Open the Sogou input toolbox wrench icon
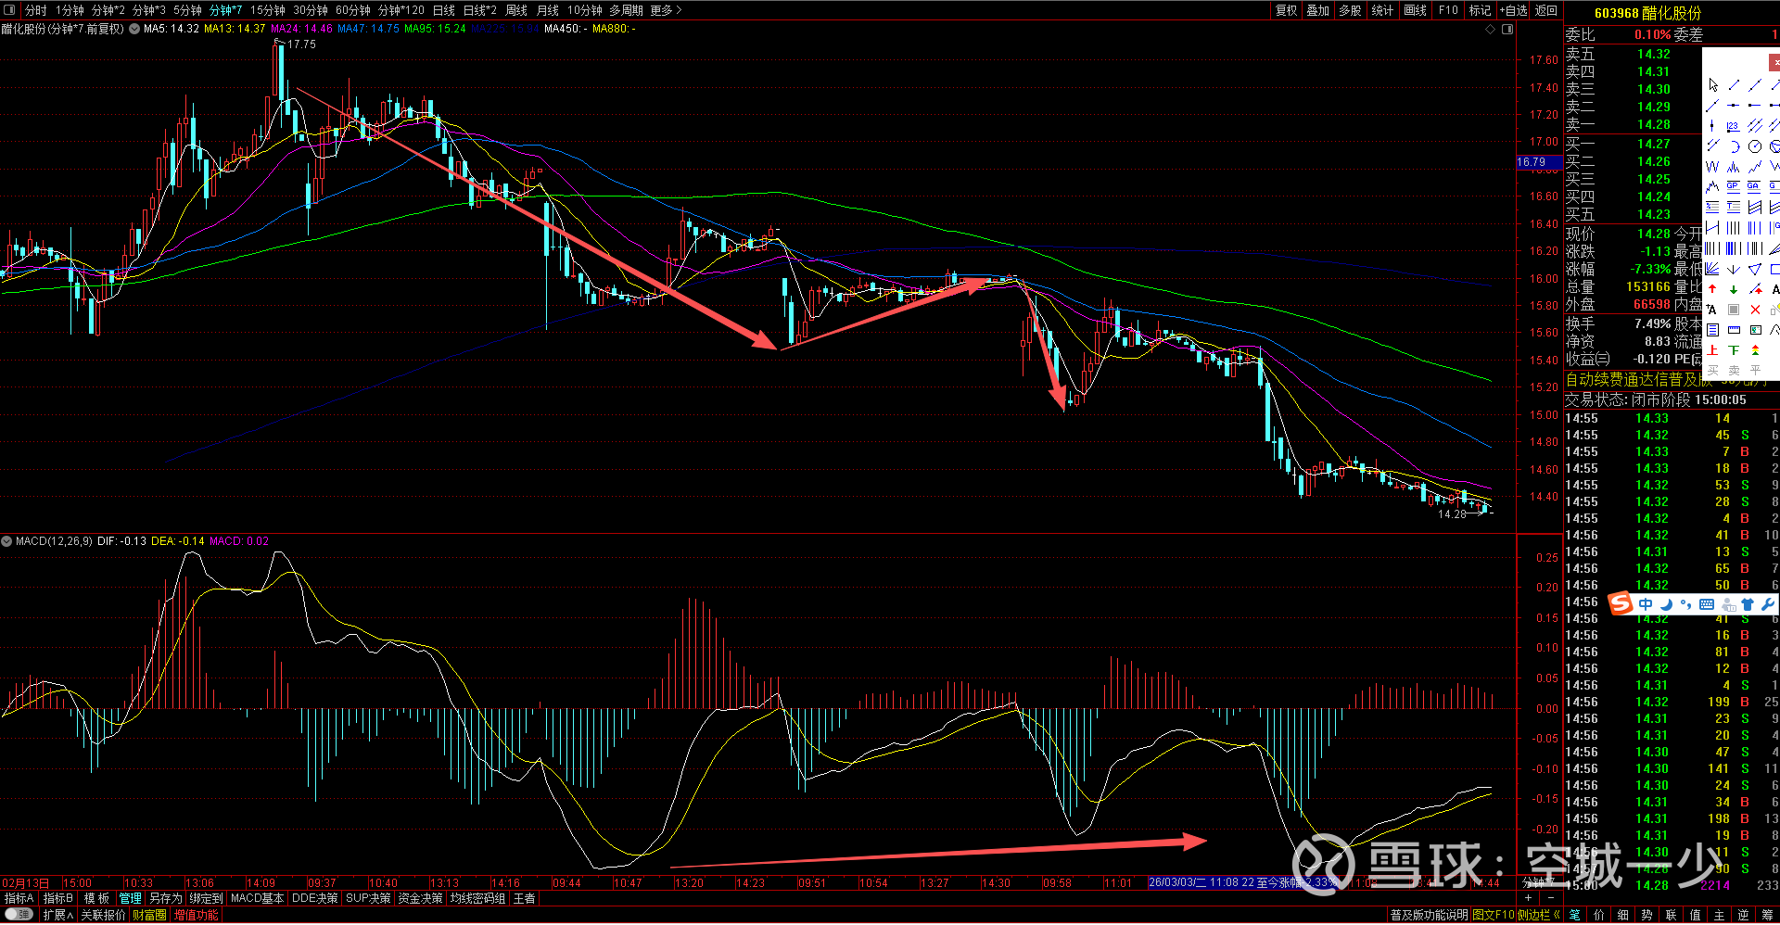This screenshot has height=925, width=1780. (1767, 604)
